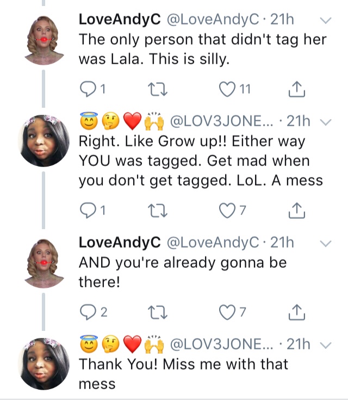Reply to the "Right. Like Grow up!!" tweet
348x400 pixels.
click(x=87, y=209)
